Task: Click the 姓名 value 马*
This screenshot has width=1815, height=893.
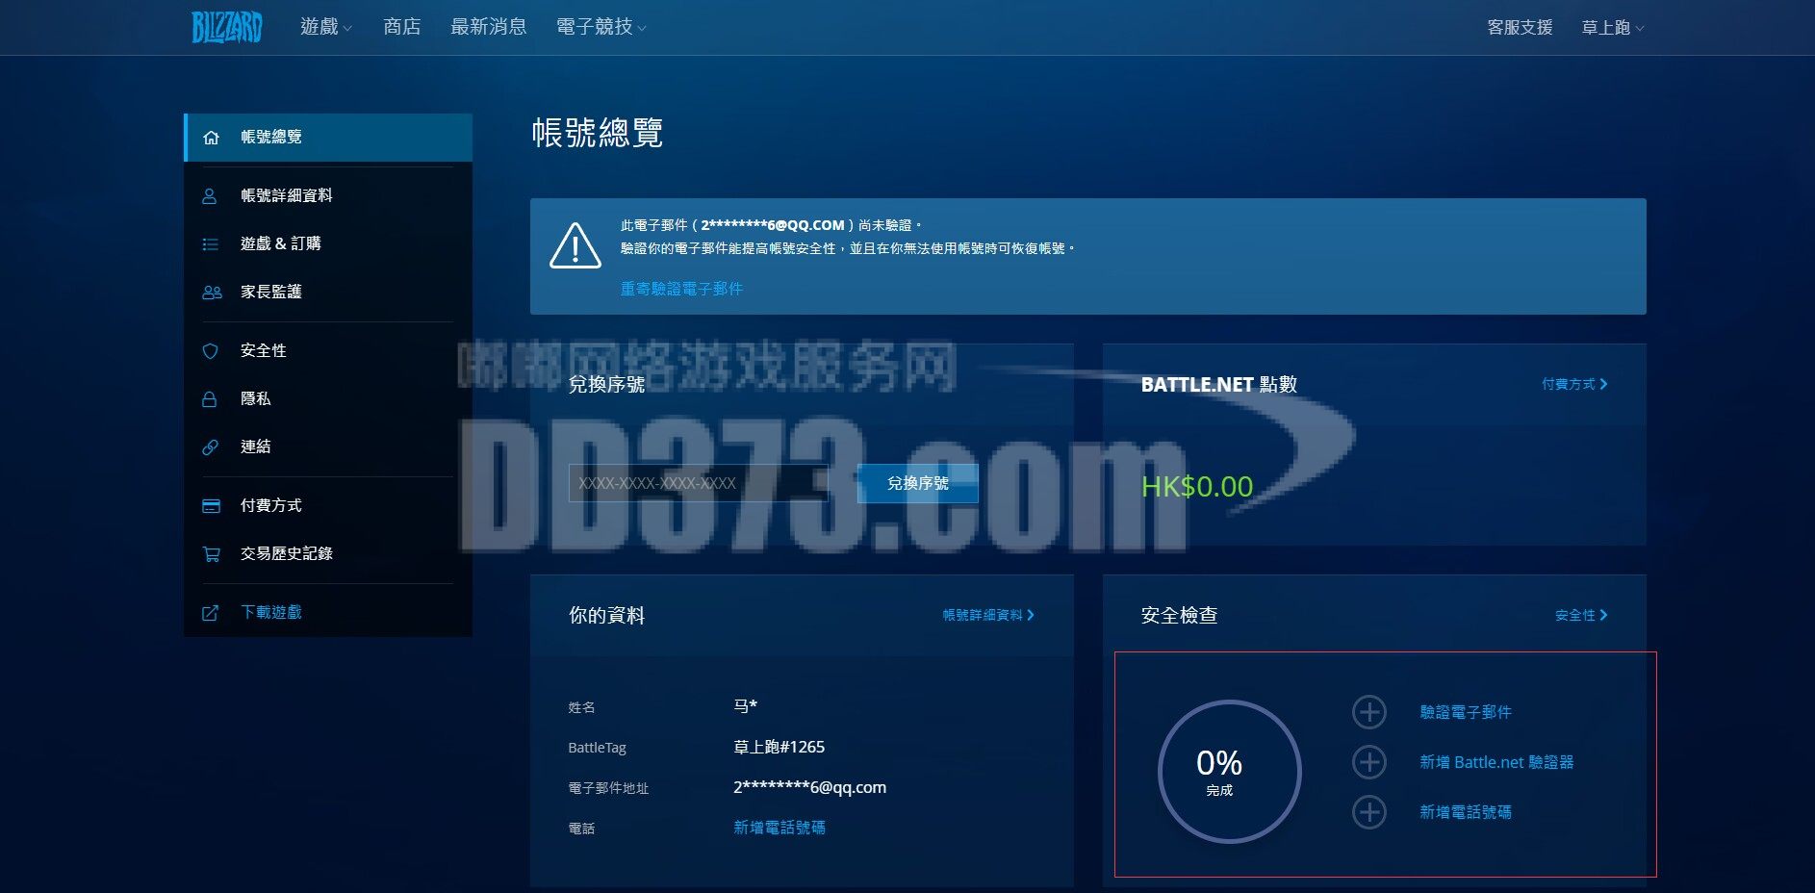Action: [745, 706]
